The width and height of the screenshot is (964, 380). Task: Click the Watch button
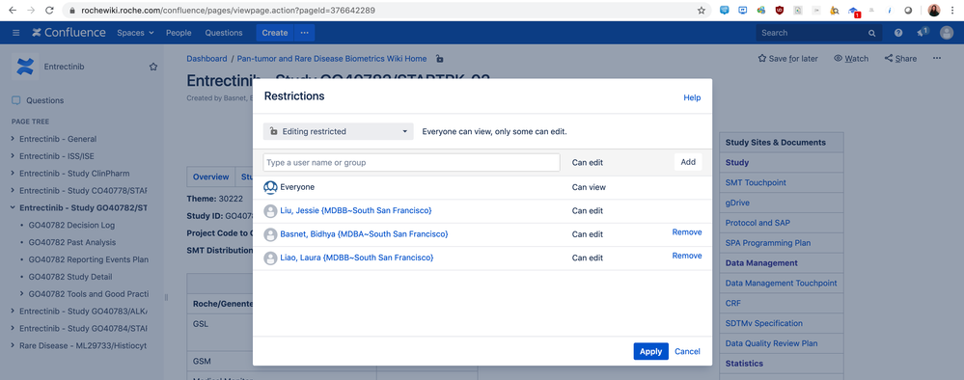(x=851, y=59)
